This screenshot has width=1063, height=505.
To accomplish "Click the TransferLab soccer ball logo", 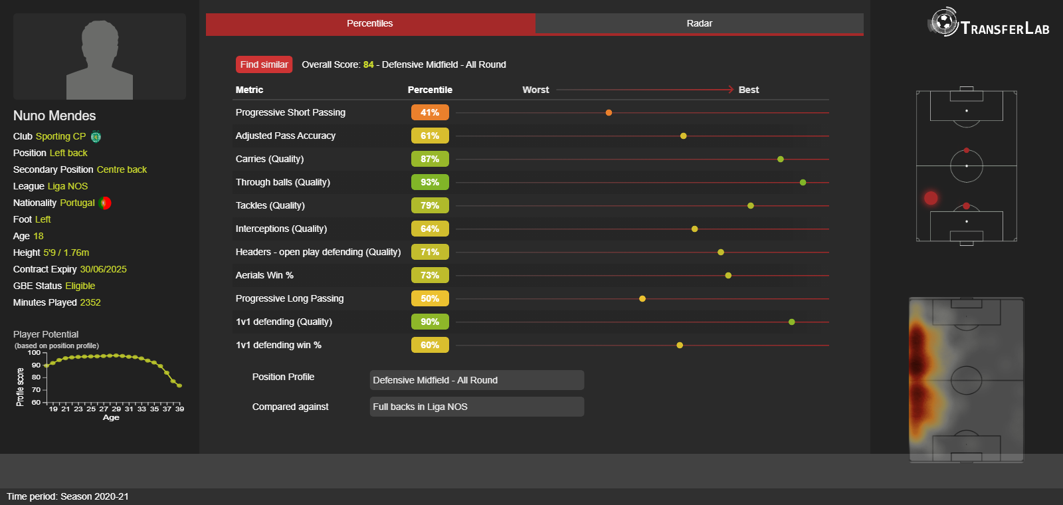I will click(943, 22).
